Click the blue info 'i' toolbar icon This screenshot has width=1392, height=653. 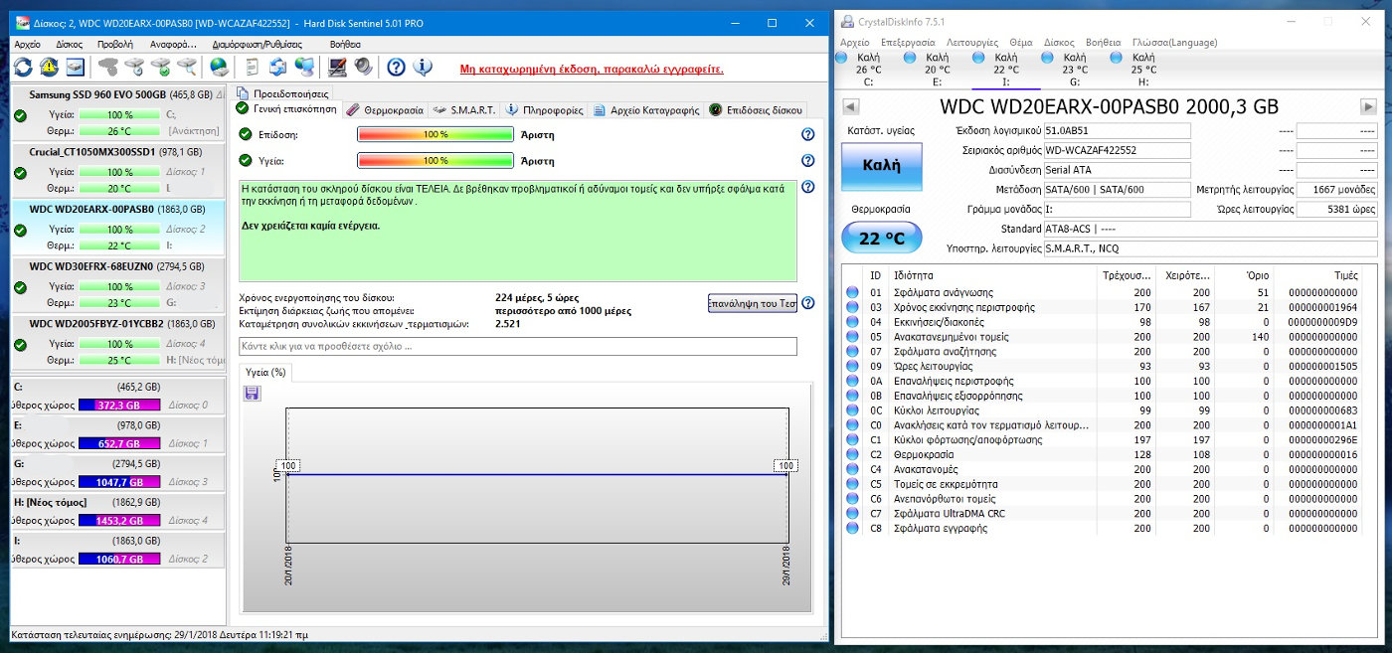423,68
